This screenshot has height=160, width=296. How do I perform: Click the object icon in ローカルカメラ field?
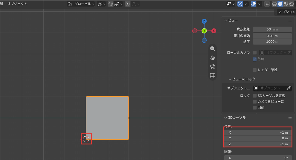262,53
